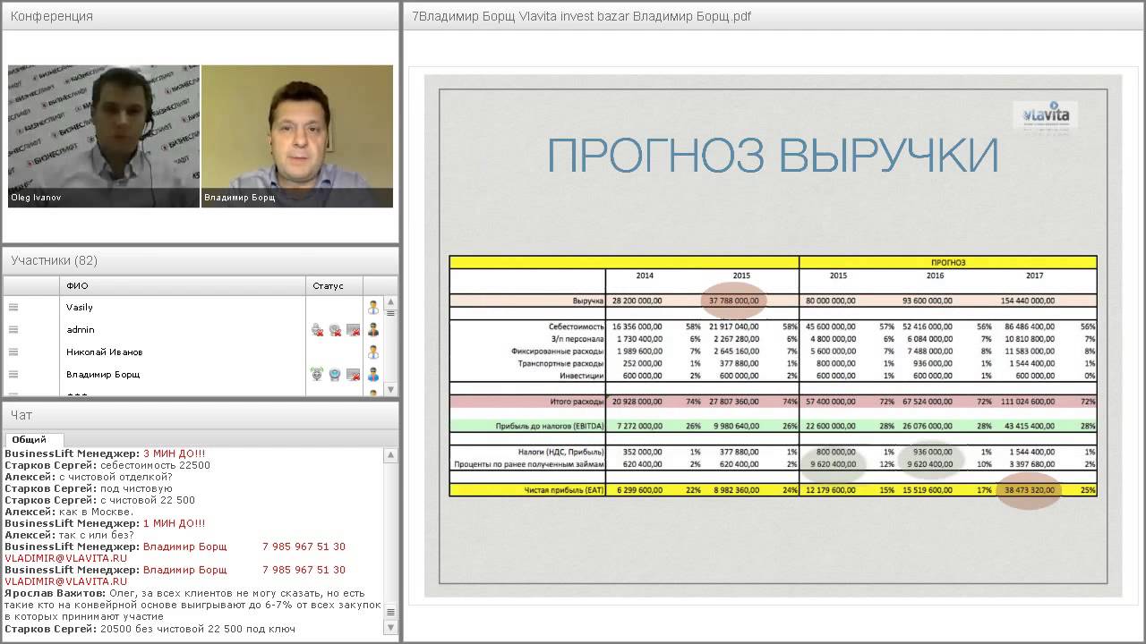This screenshot has height=644, width=1146.
Task: Click Владимир Борщ's webcam status icon
Action: click(x=335, y=375)
